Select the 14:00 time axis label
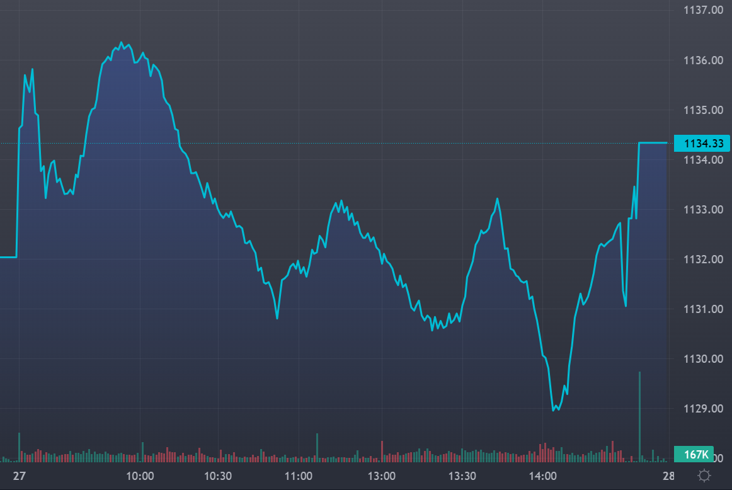The width and height of the screenshot is (732, 490). [x=542, y=476]
